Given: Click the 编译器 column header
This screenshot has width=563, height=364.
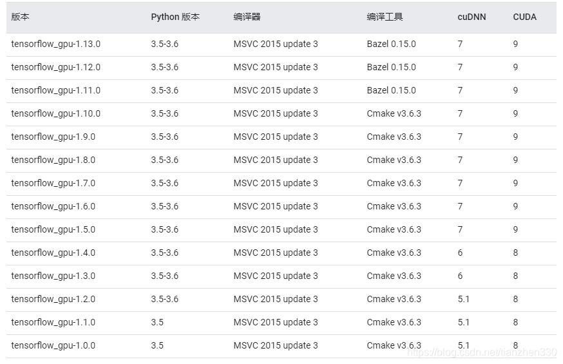Looking at the screenshot, I should coord(247,17).
